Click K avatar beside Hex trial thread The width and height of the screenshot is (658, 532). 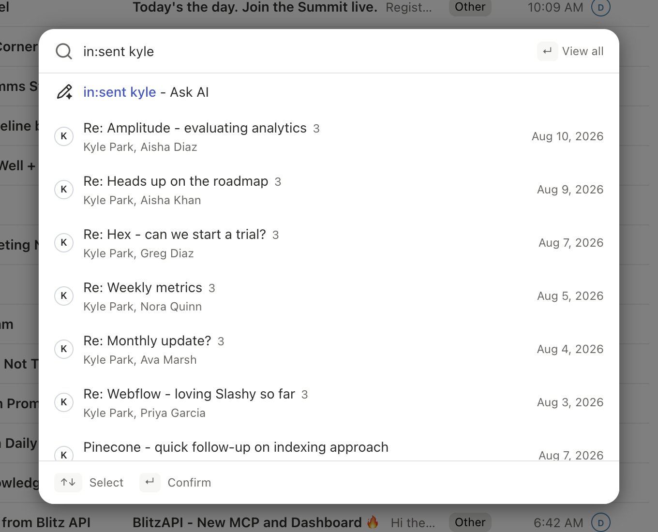pyautogui.click(x=64, y=243)
